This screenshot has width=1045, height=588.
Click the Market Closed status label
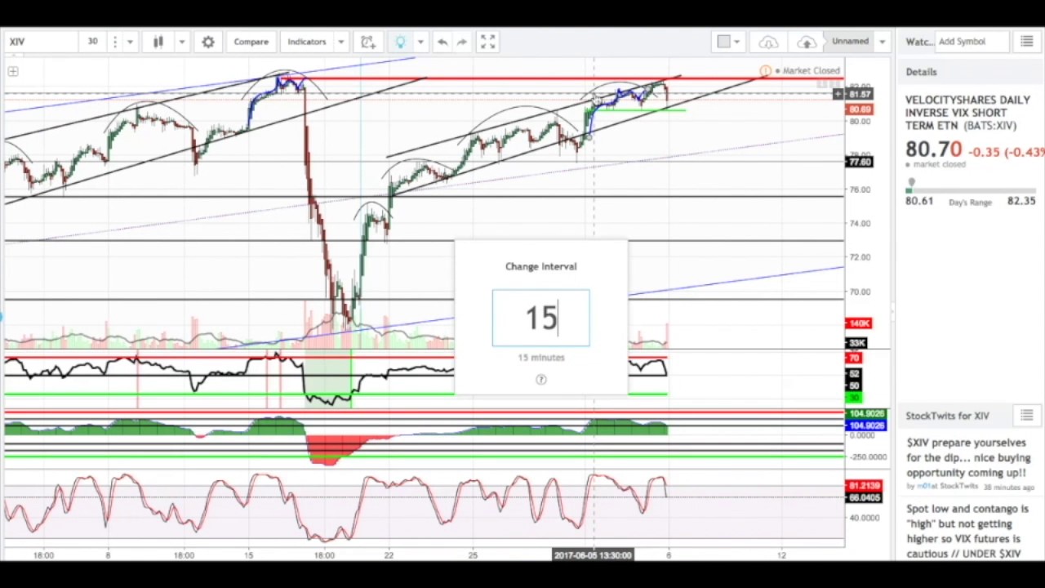point(811,71)
